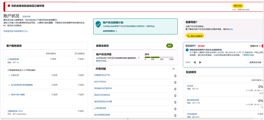
Task: Click the 需要帮助? heading
Action: point(191,22)
